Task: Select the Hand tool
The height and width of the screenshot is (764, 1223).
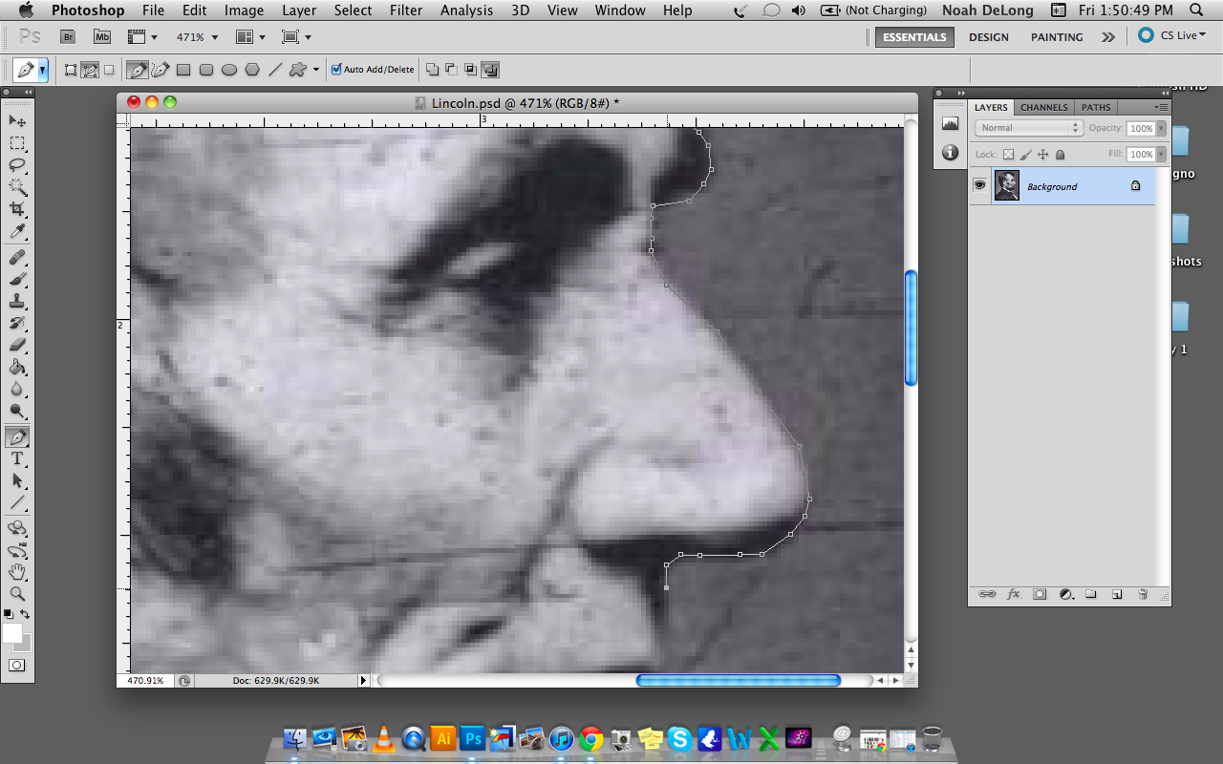Action: pyautogui.click(x=17, y=573)
